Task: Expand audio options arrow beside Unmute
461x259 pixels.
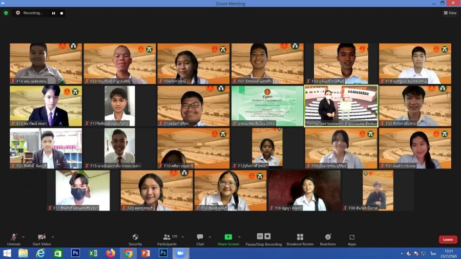Action: tap(23, 237)
